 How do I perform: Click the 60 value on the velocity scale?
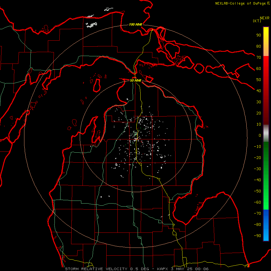coord(259,69)
